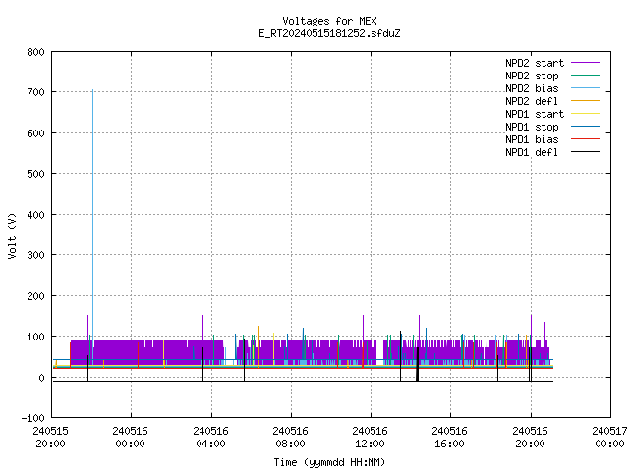Click the E_RT20240515181252.sfduZ filename subtitle
629x471 pixels.
(329, 33)
